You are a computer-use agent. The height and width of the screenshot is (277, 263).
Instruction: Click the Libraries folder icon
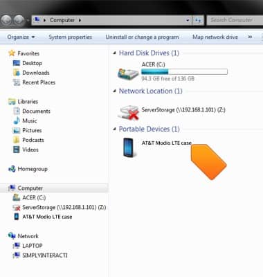(12, 102)
